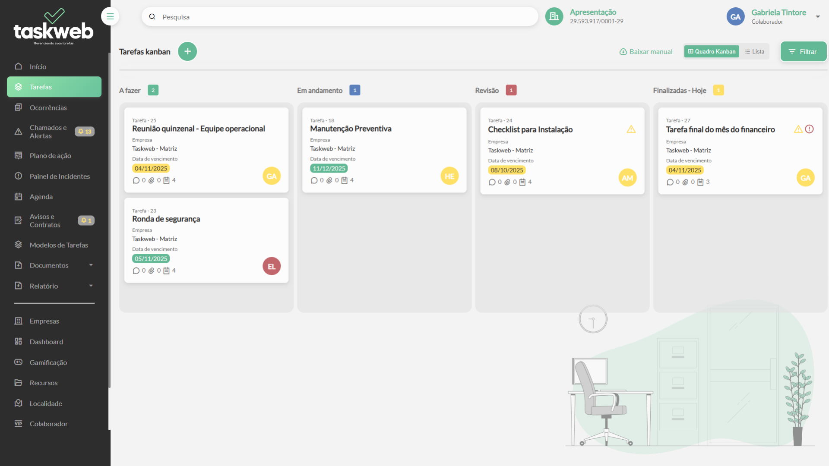Click the Filtrar button
The image size is (829, 466).
[x=804, y=51]
